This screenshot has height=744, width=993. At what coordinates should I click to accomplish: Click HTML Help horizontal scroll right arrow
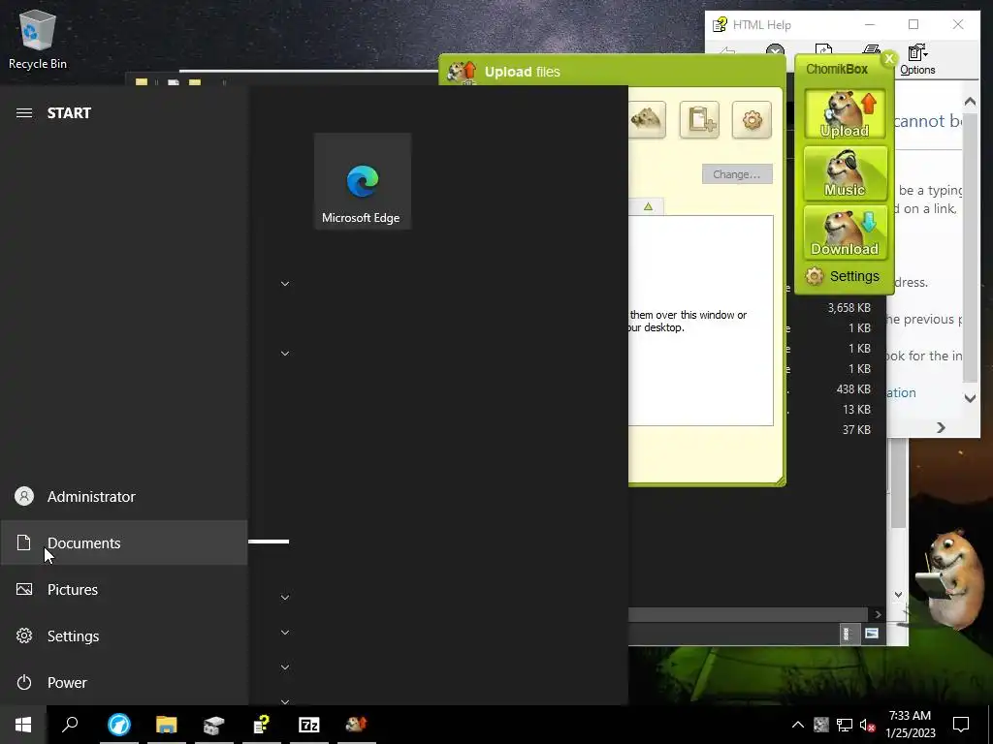[941, 427]
